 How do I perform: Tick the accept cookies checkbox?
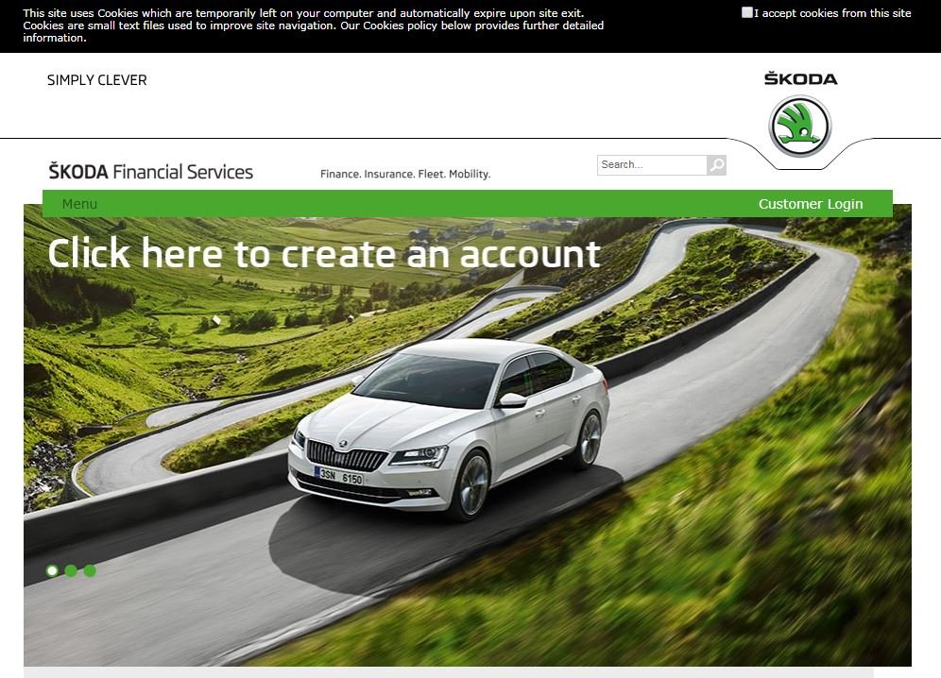[x=747, y=12]
